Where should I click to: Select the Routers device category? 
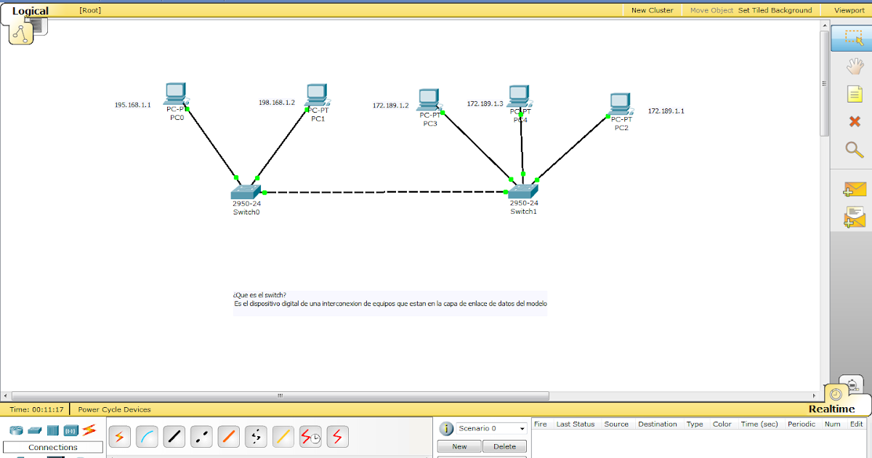[x=15, y=430]
